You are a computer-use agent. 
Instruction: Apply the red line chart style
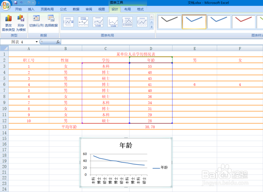[x=244, y=22]
